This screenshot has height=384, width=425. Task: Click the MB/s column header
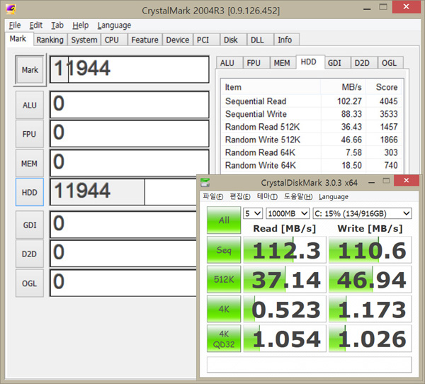click(343, 87)
